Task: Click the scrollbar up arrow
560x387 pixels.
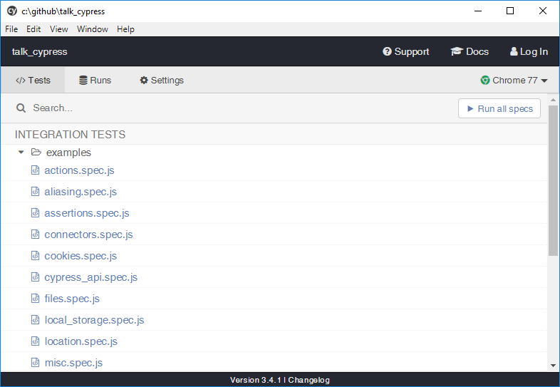Action: 553,100
